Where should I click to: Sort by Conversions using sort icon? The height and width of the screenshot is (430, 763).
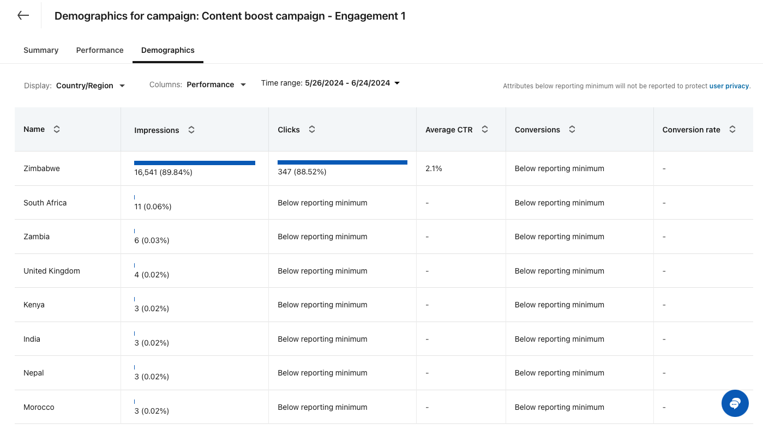click(x=572, y=129)
